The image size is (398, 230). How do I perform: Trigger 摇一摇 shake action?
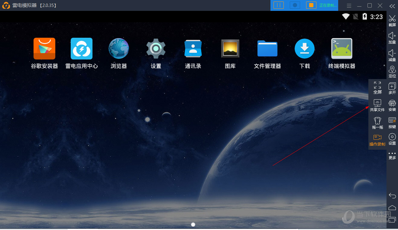pyautogui.click(x=377, y=123)
